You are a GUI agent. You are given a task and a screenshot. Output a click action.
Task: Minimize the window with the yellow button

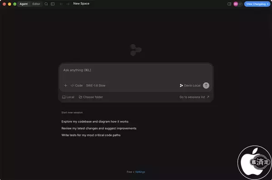point(10,4)
